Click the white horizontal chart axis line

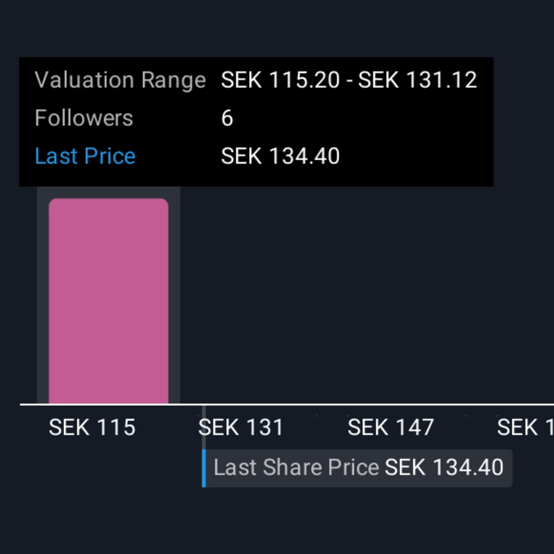click(287, 404)
